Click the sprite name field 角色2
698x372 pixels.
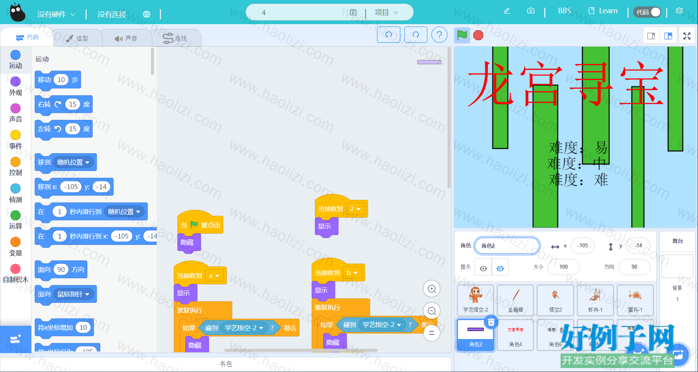[507, 246]
